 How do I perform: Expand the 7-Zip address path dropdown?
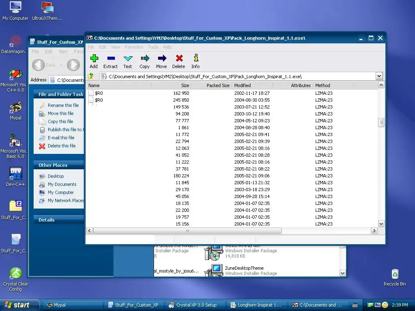(379, 76)
